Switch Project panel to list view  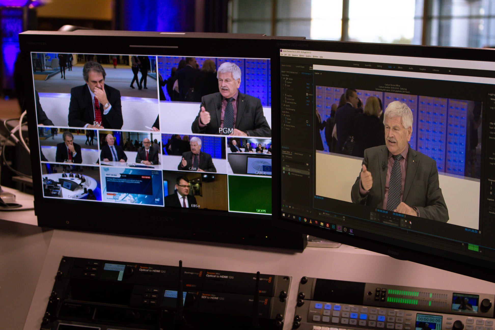pos(287,206)
